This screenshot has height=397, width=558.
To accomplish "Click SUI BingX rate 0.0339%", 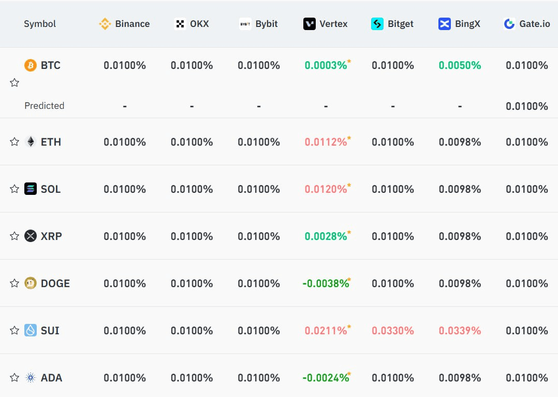I will (460, 330).
